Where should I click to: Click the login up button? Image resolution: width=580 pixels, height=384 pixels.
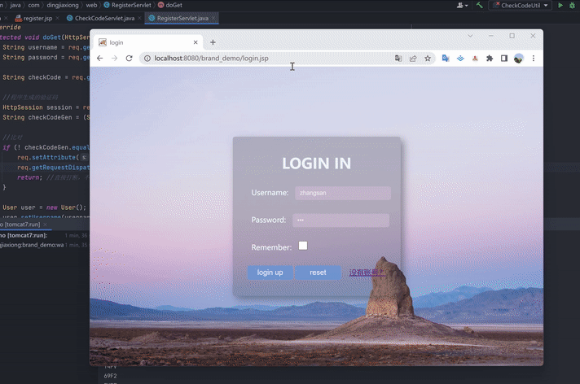click(x=270, y=273)
